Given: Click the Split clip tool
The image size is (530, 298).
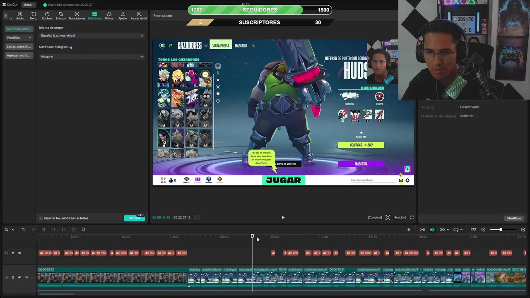Looking at the screenshot, I should [x=43, y=229].
